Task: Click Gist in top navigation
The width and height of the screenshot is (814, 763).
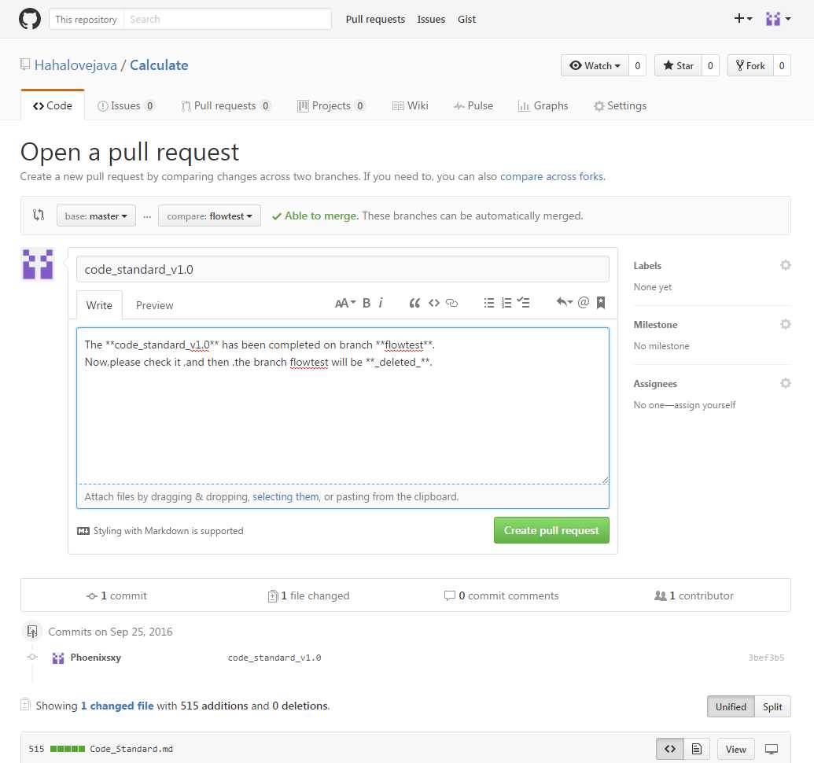Action: tap(466, 19)
